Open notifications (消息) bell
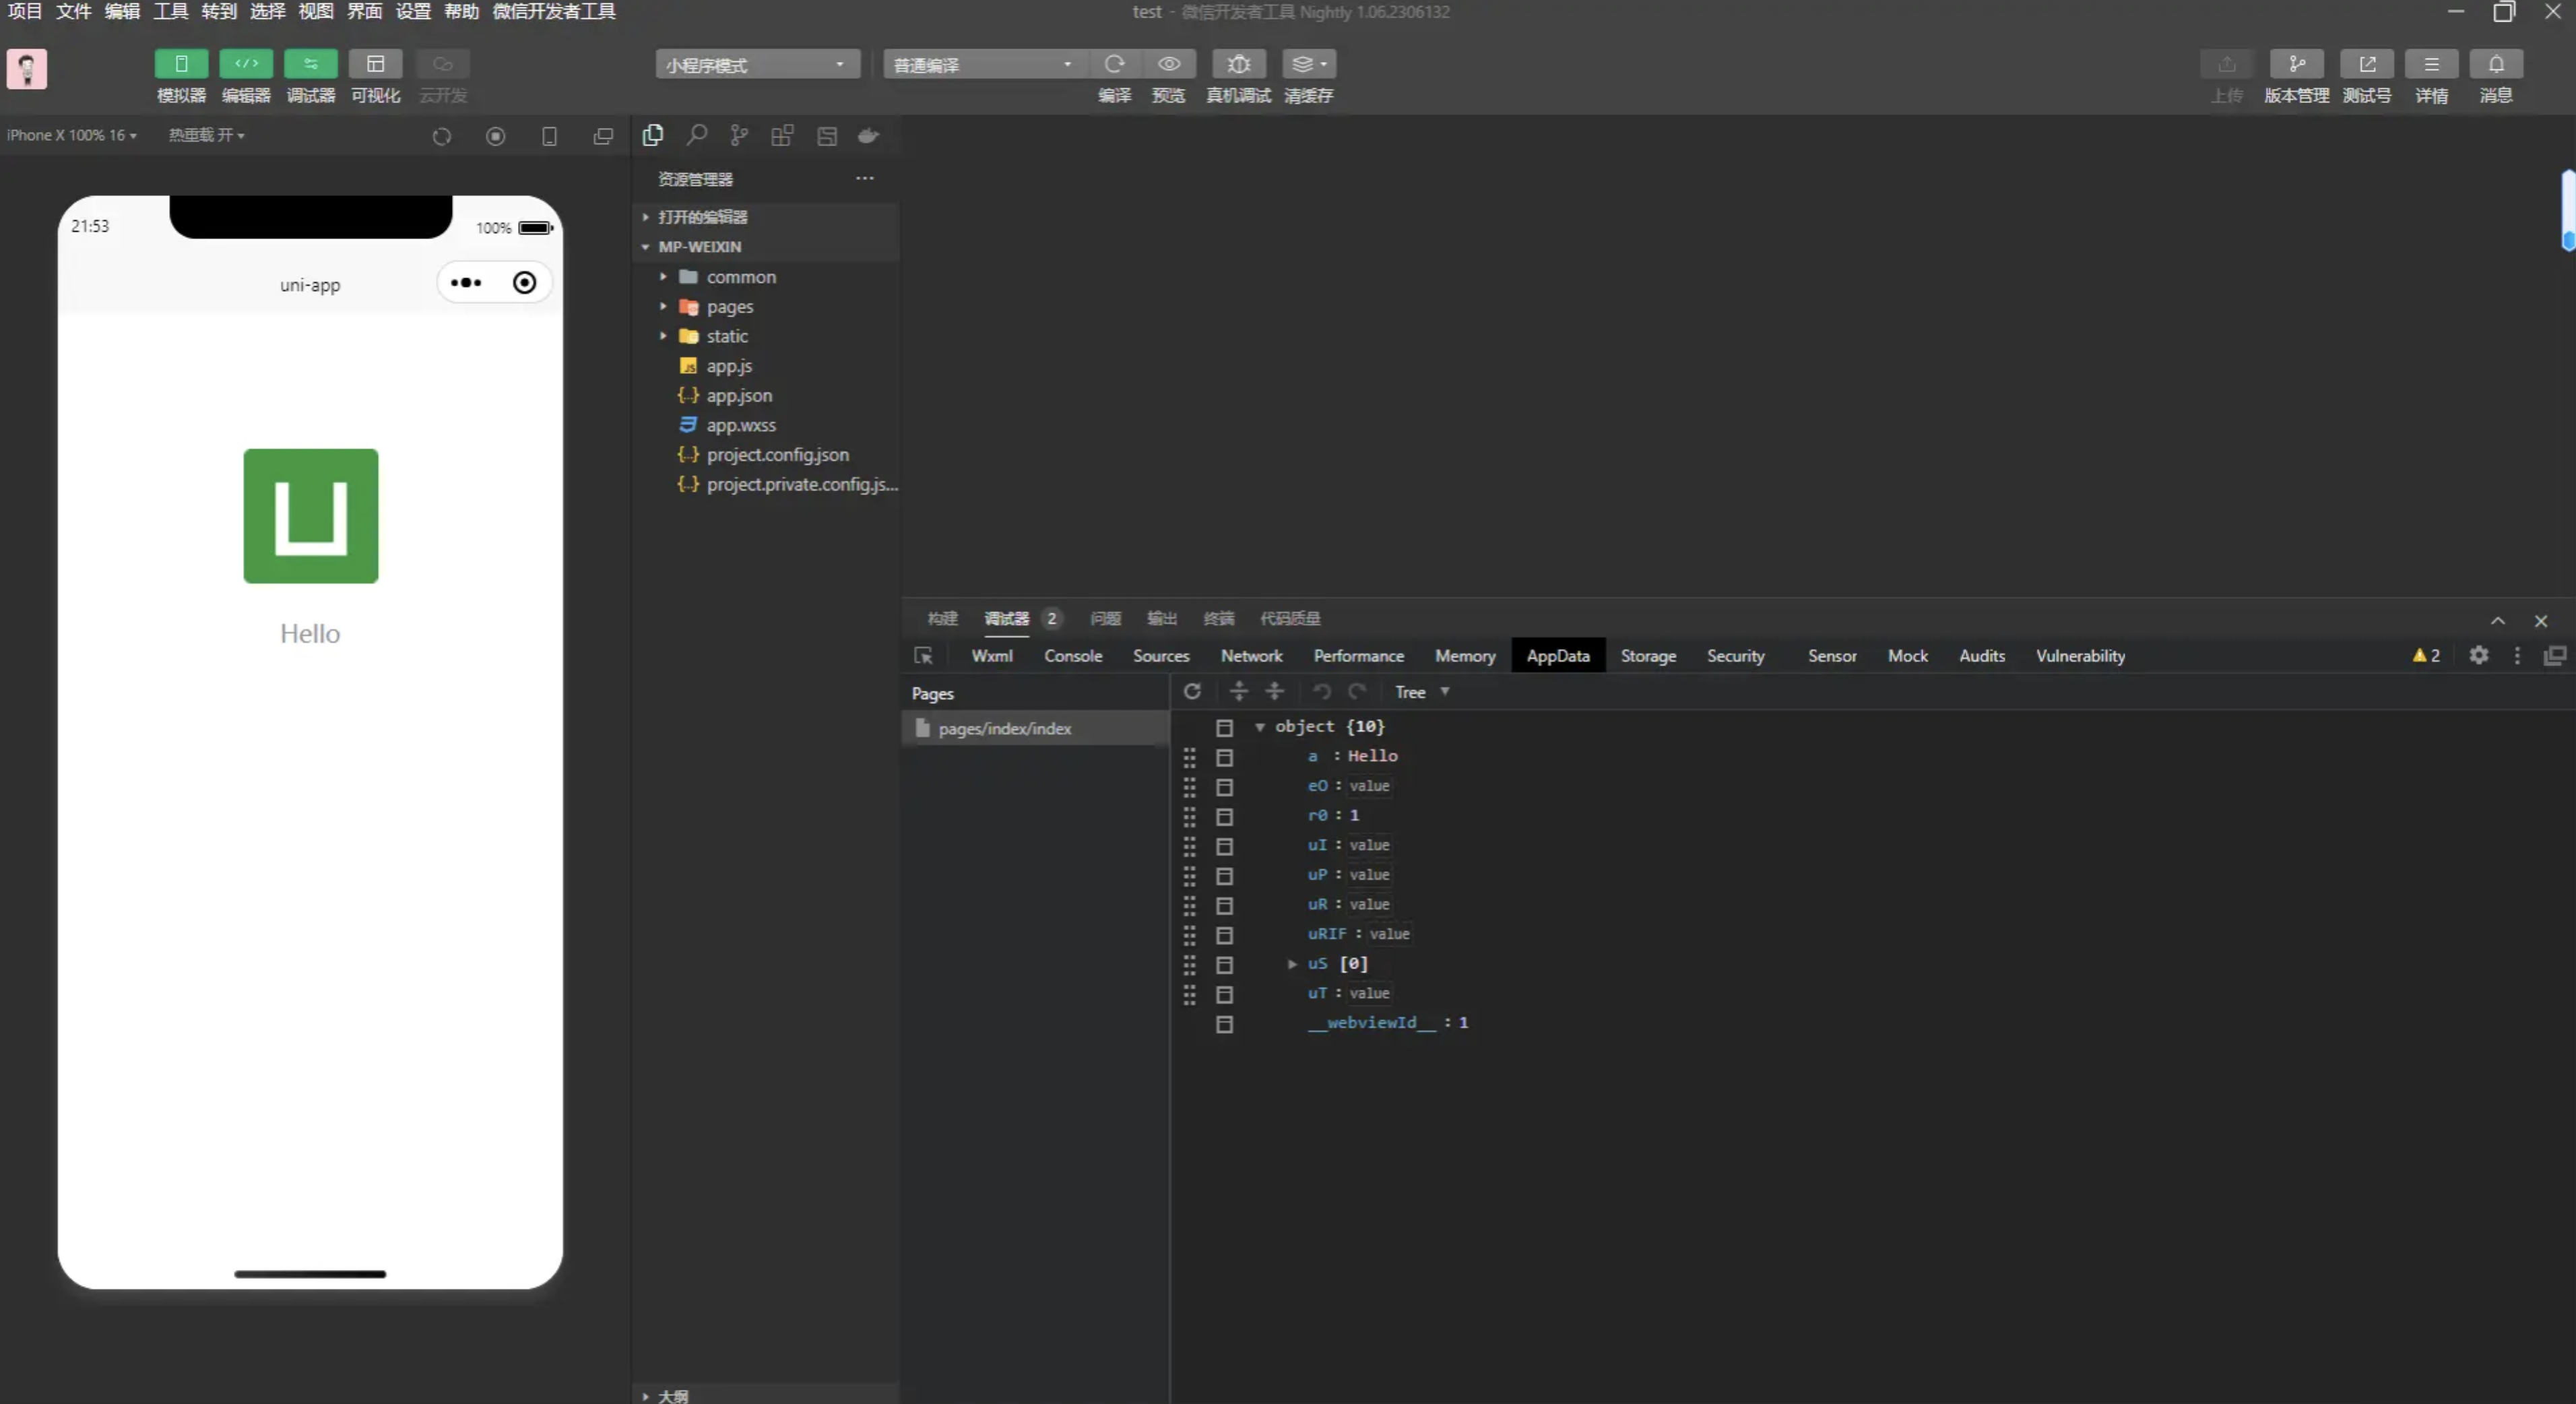Viewport: 2576px width, 1404px height. coord(2497,64)
